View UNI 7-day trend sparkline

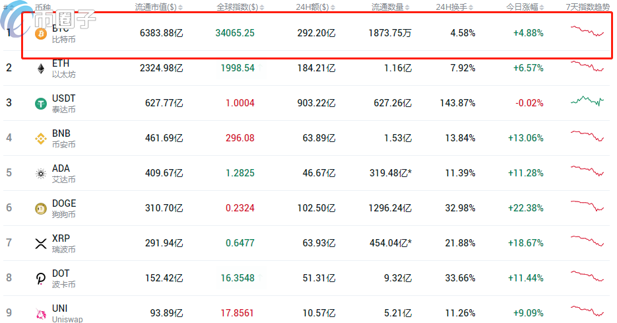tap(587, 311)
